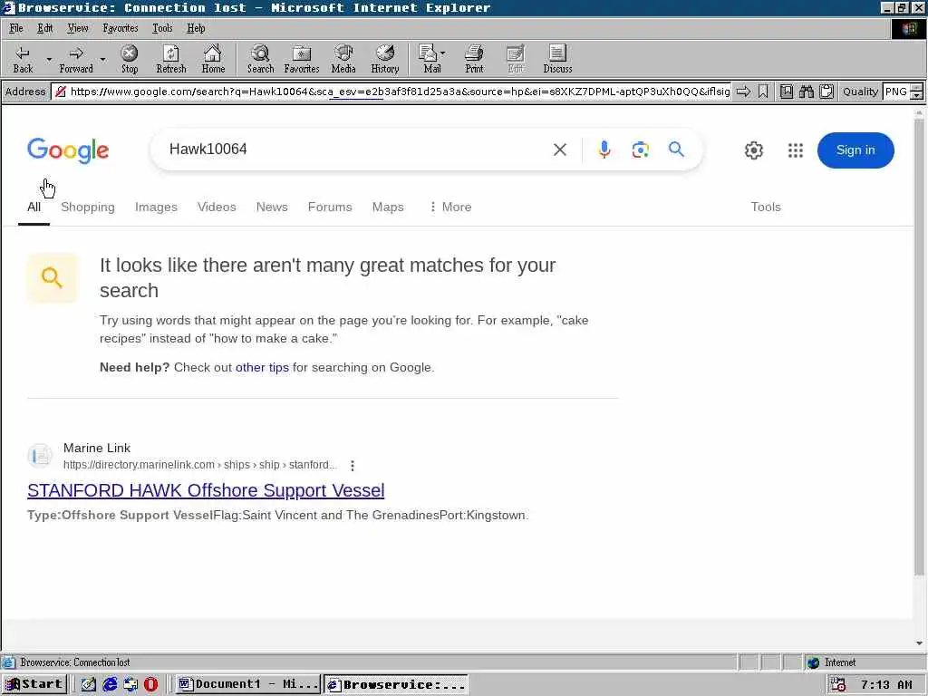Open the History toolbar icon

(385, 59)
